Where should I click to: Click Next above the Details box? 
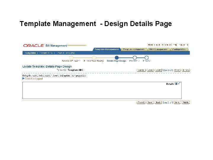click(x=177, y=70)
